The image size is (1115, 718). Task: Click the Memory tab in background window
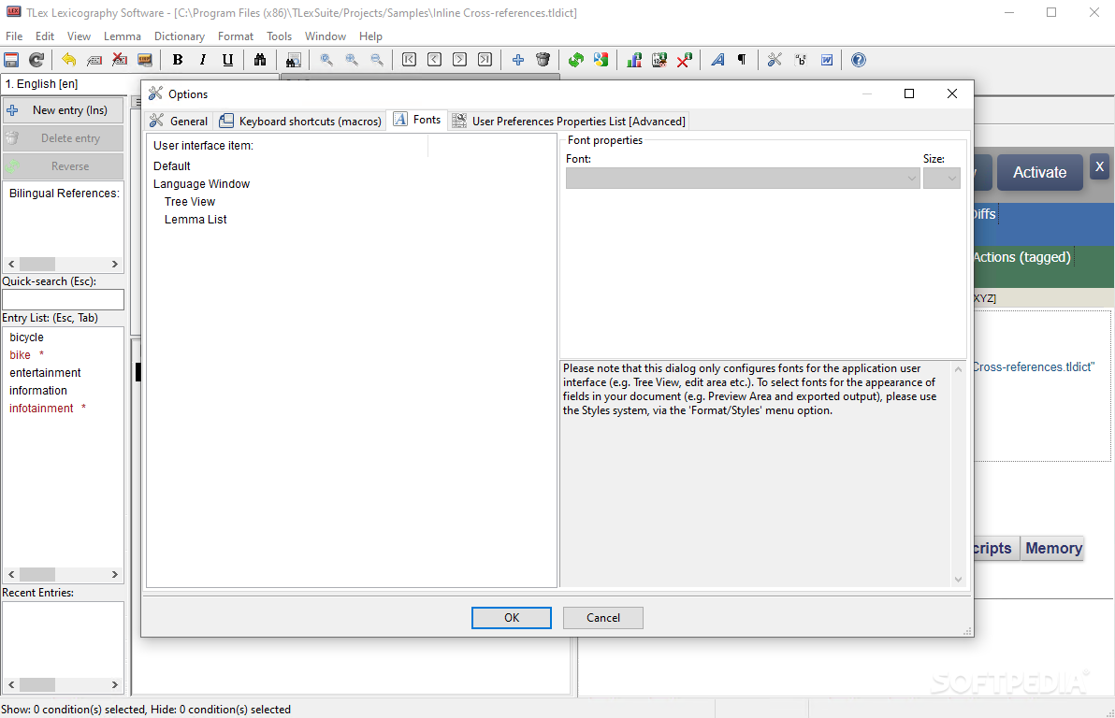1052,548
